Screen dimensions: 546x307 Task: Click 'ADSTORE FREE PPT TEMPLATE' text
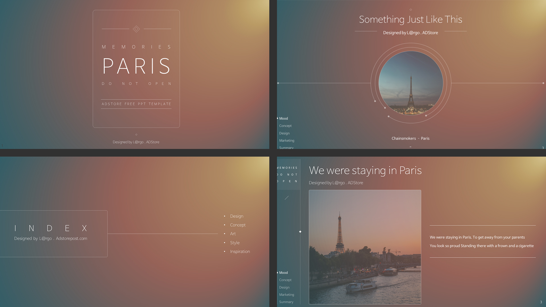tap(136, 104)
